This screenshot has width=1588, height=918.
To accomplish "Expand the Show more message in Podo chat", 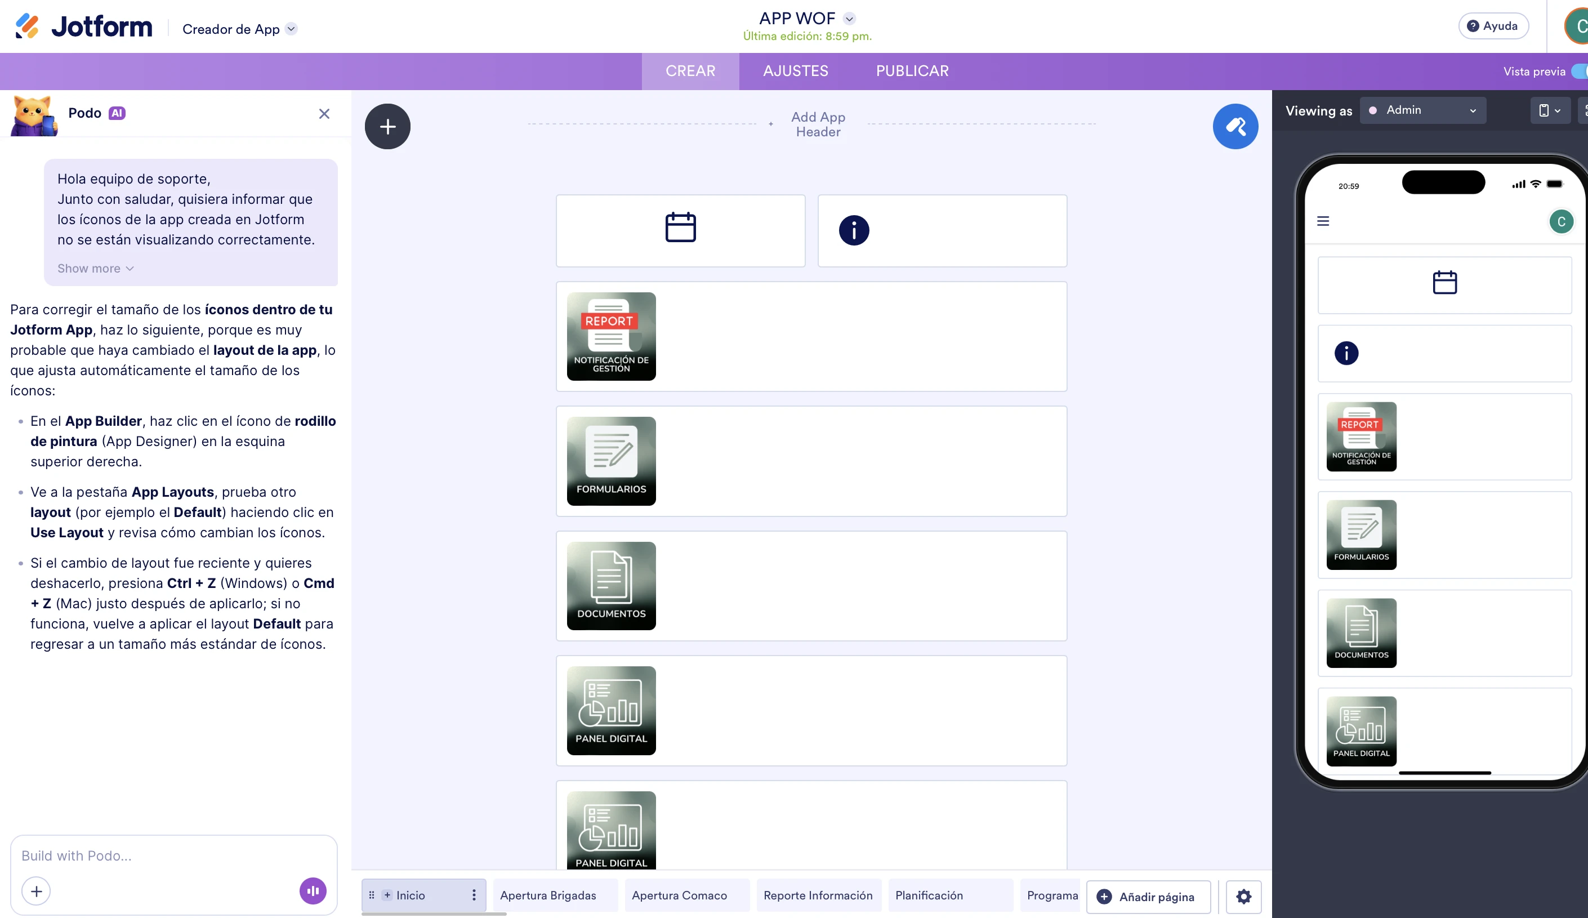I will 95,268.
